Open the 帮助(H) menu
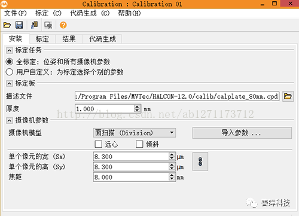This screenshot has height=216, width=299. coord(129,13)
